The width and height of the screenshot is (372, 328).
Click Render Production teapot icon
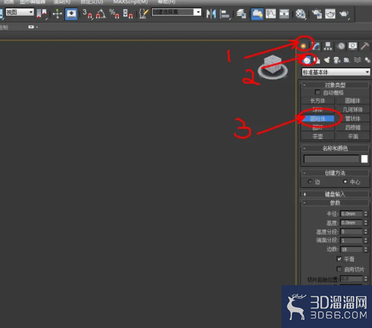click(344, 13)
